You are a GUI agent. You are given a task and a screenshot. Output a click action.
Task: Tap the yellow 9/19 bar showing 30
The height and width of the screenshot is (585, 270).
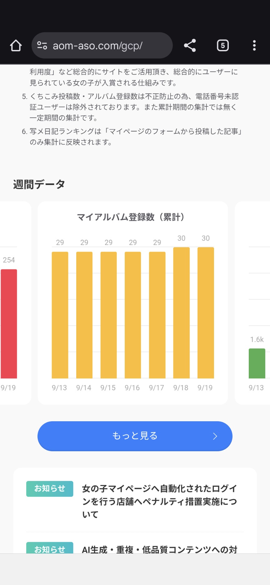click(206, 312)
